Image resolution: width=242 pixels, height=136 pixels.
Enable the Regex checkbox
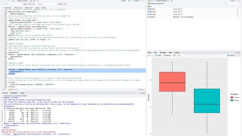[35, 8]
